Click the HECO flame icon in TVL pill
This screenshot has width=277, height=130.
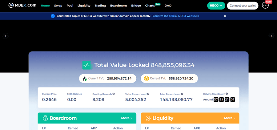85,79
